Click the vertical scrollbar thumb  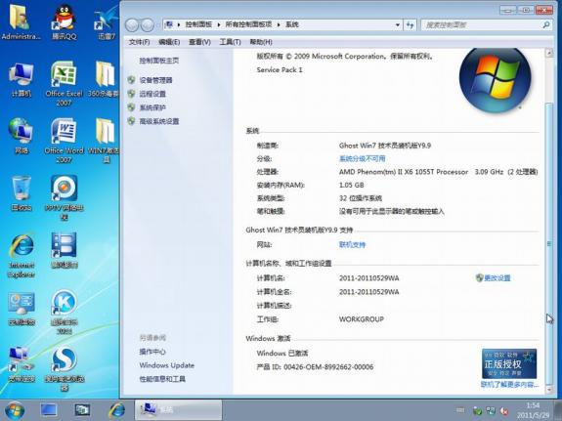(549, 243)
